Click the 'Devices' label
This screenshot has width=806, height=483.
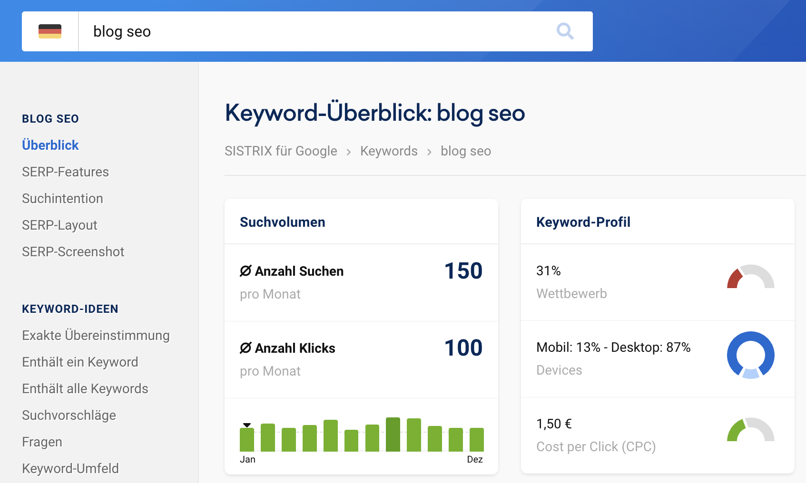tap(559, 370)
